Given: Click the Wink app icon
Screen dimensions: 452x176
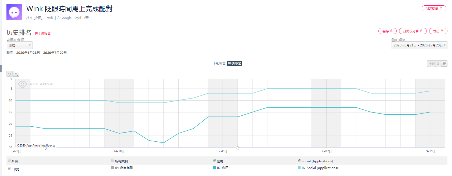Looking at the screenshot, I should 14,12.
